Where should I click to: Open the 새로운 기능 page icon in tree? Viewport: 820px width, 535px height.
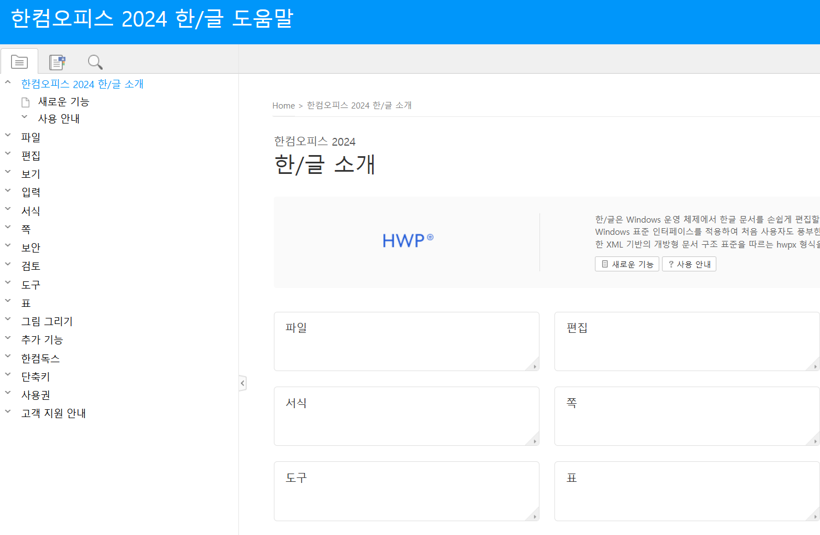point(26,102)
